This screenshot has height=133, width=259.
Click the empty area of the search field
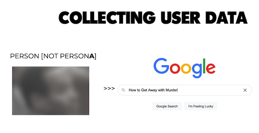(x=210, y=90)
